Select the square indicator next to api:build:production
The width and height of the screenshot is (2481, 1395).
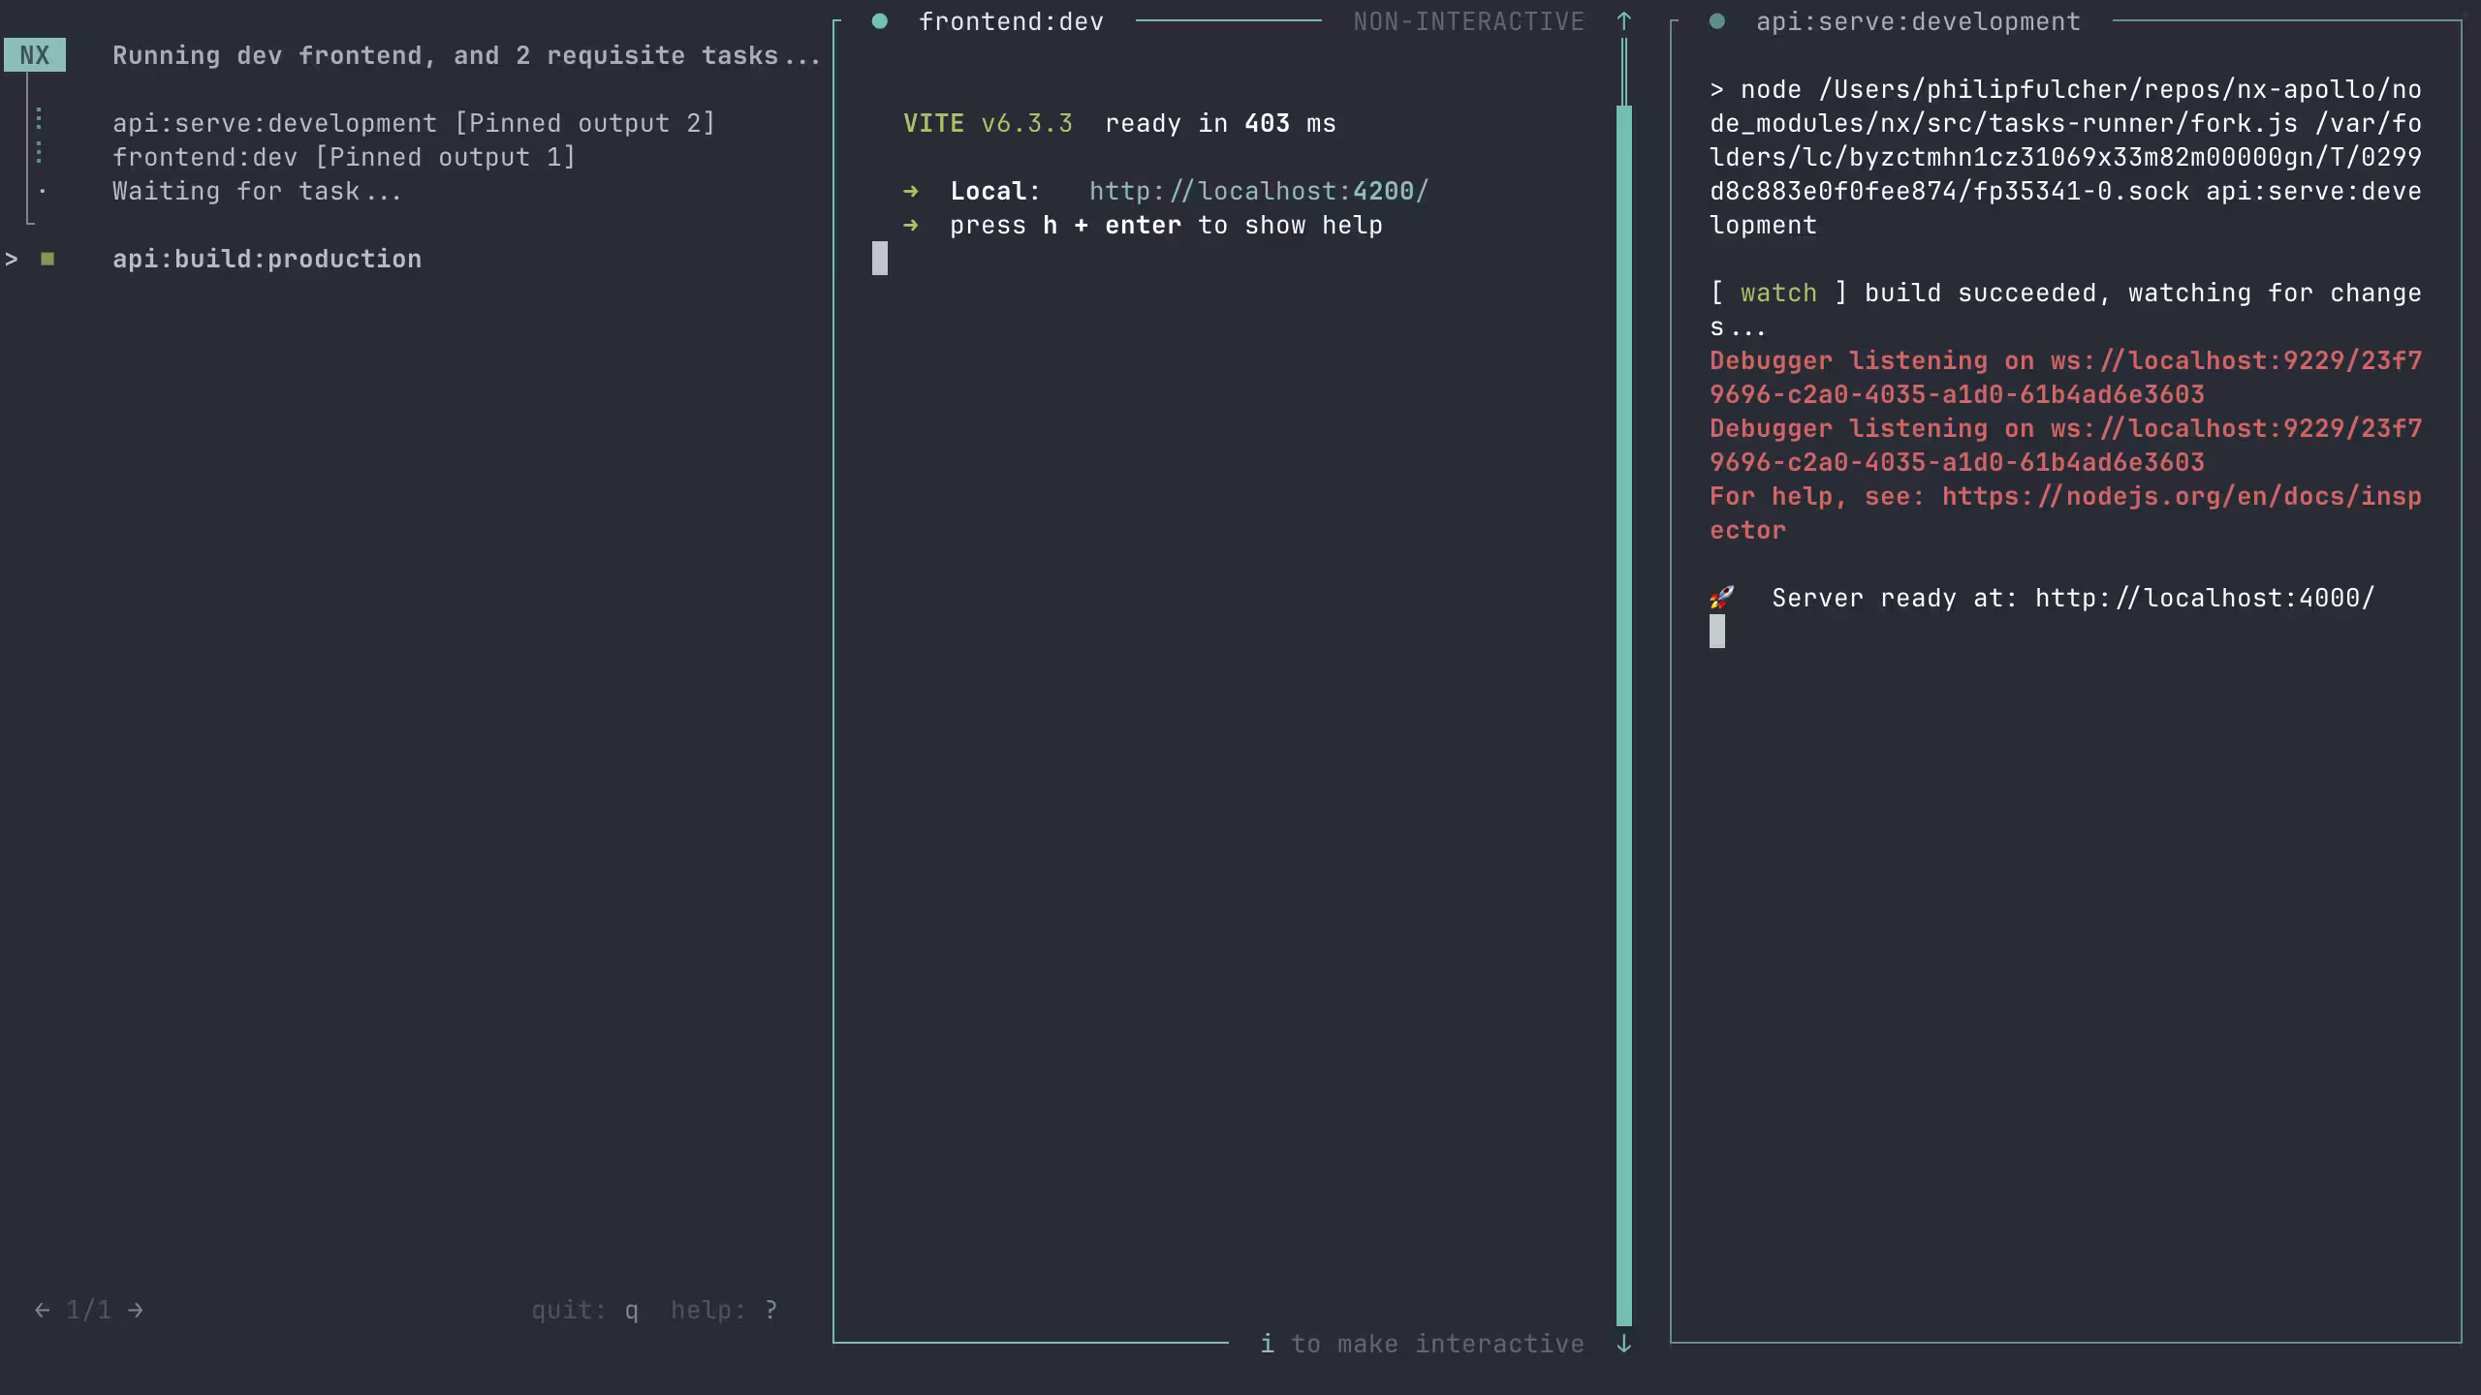pyautogui.click(x=47, y=259)
